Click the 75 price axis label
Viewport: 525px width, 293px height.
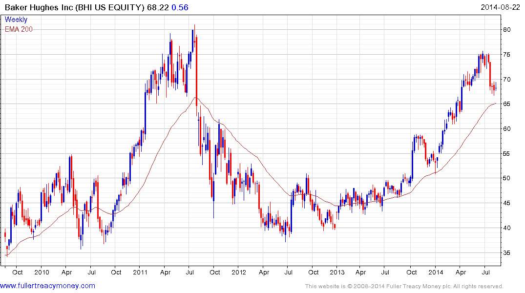507,55
